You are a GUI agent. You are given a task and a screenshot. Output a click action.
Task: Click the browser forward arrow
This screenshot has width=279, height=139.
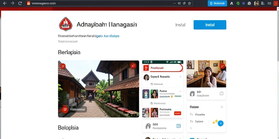(12, 3)
